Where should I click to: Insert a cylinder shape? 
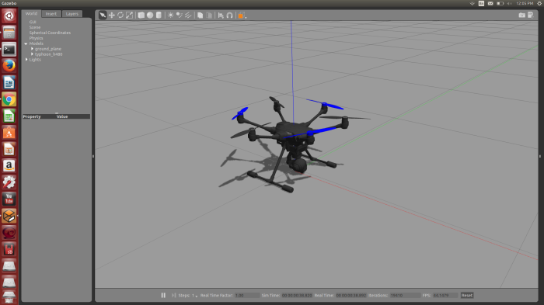point(159,16)
